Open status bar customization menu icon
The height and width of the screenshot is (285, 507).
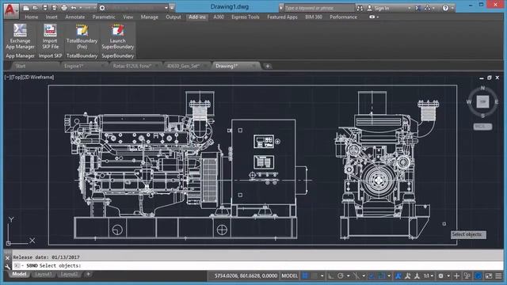click(x=498, y=276)
